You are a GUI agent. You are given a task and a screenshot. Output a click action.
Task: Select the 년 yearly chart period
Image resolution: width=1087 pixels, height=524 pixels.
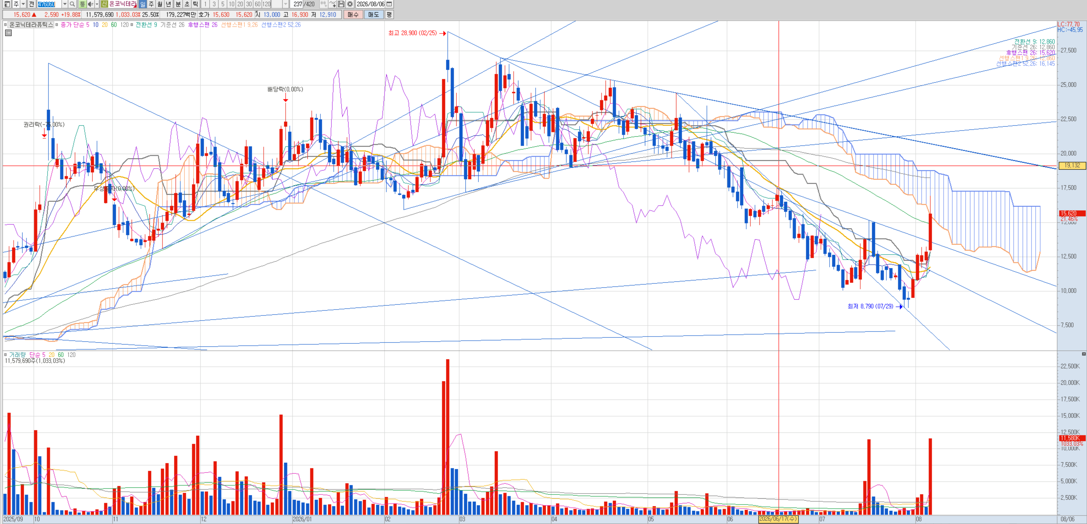[168, 4]
